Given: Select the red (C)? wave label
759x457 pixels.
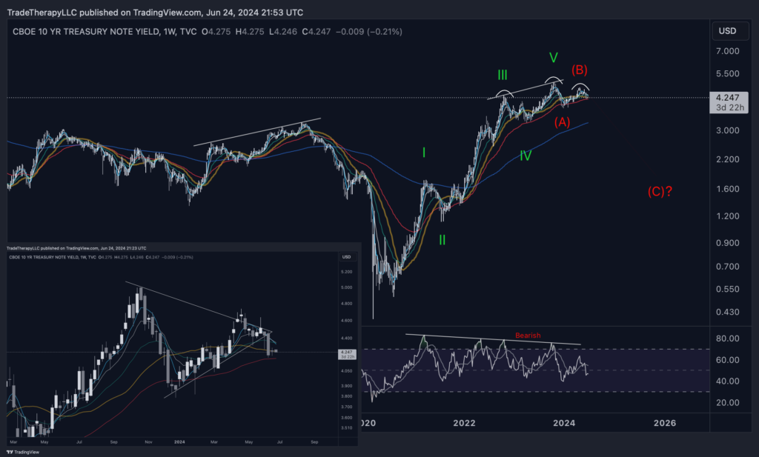Looking at the screenshot, I should 660,191.
